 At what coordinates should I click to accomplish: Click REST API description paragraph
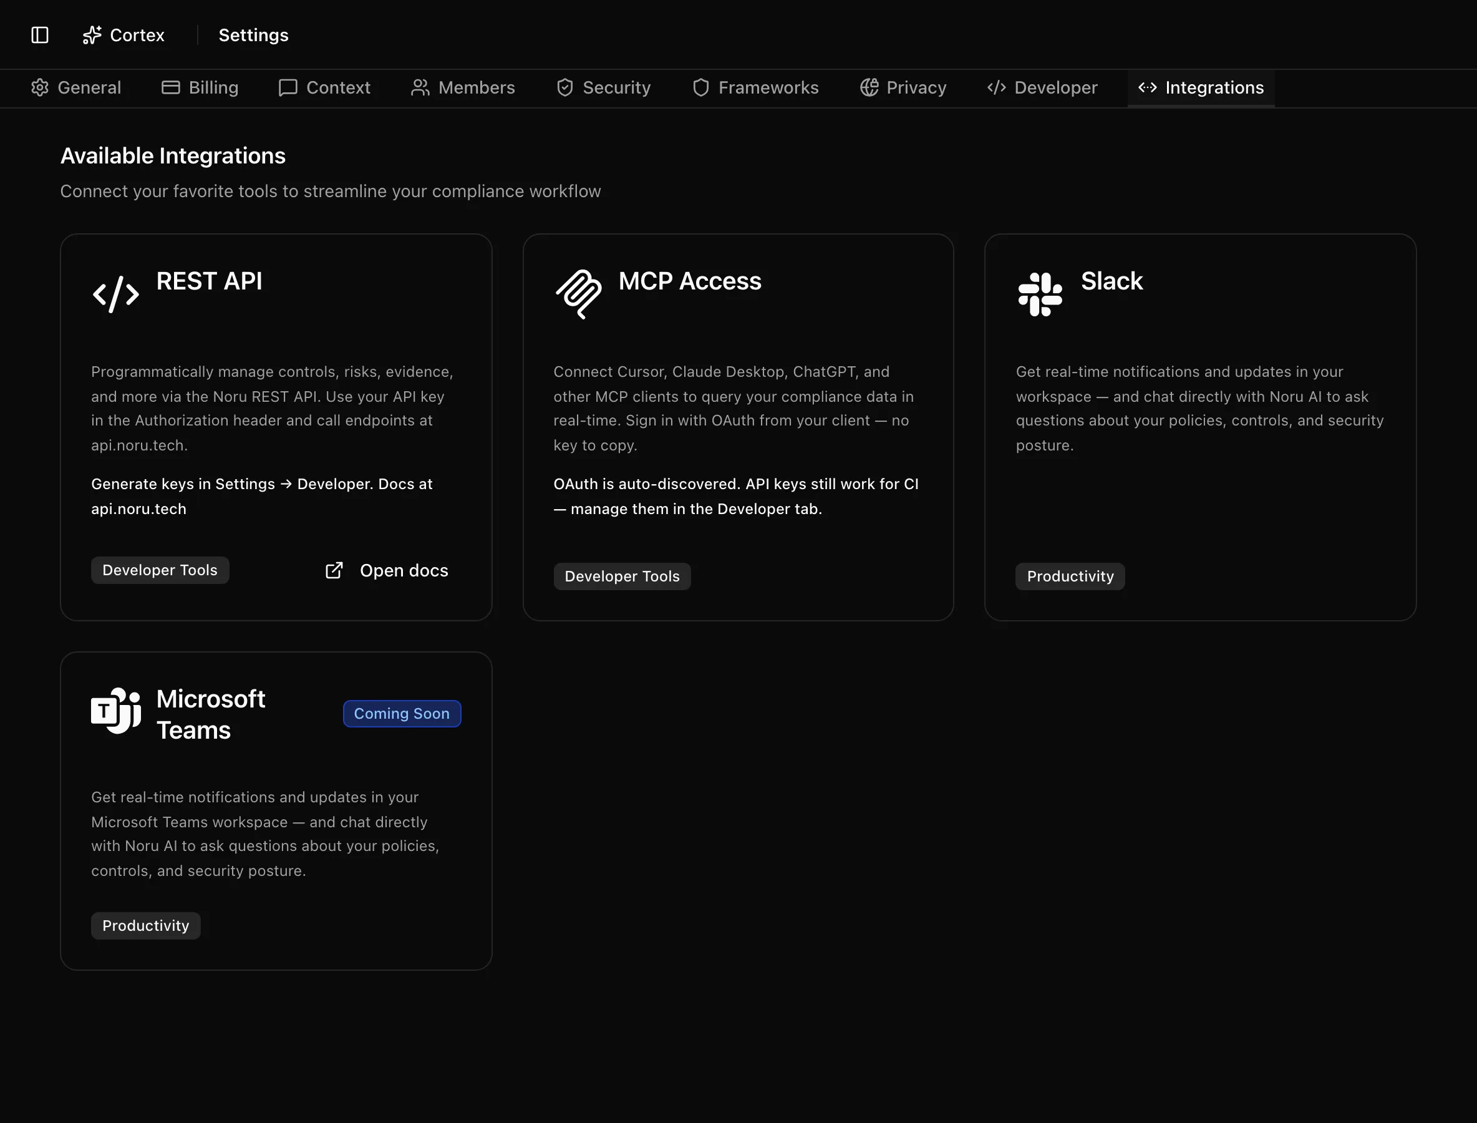272,409
